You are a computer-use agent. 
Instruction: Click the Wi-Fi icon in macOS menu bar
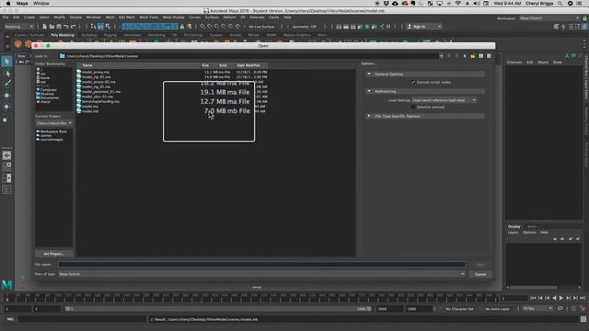click(458, 4)
